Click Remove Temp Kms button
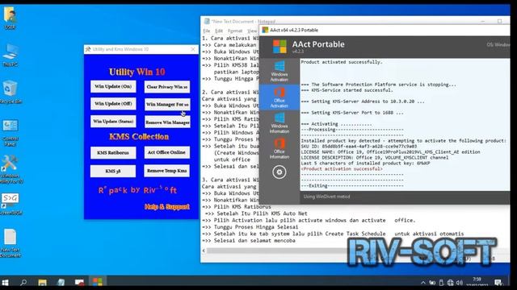Image resolution: width=517 pixels, height=290 pixels. pos(167,171)
